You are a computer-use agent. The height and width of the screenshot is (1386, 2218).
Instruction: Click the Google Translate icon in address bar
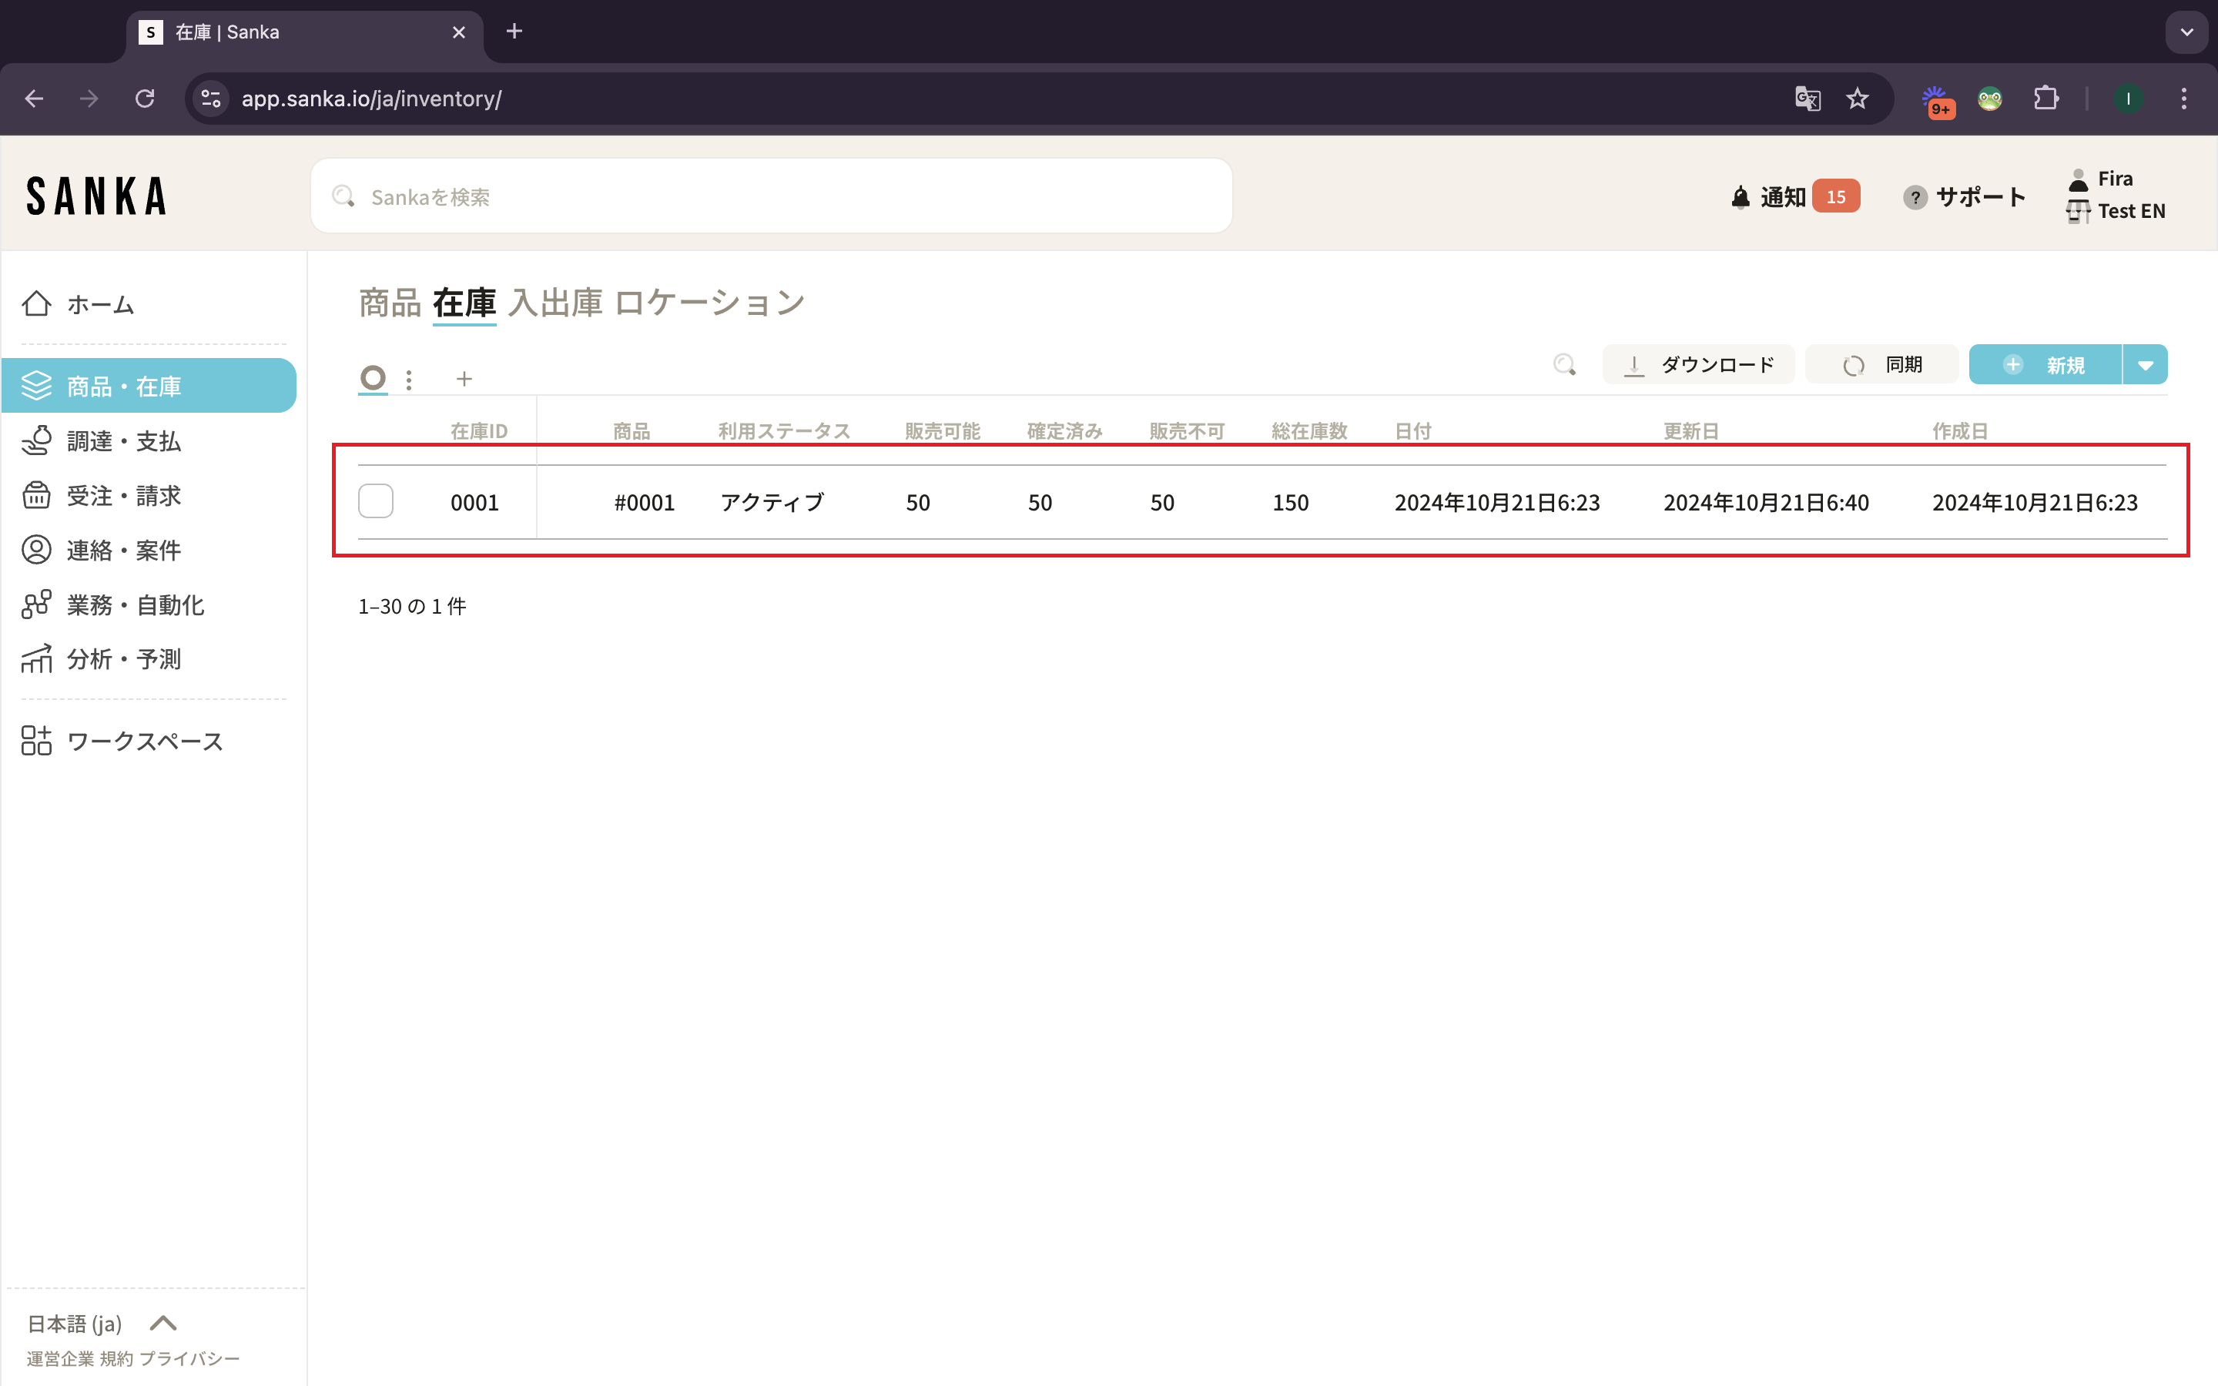tap(1807, 99)
